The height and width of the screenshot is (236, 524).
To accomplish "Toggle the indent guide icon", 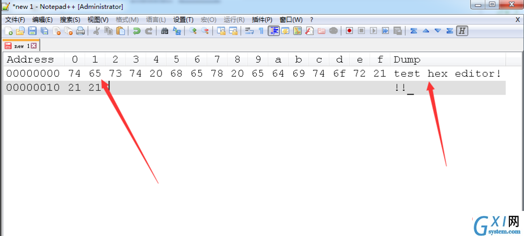I will pos(274,31).
